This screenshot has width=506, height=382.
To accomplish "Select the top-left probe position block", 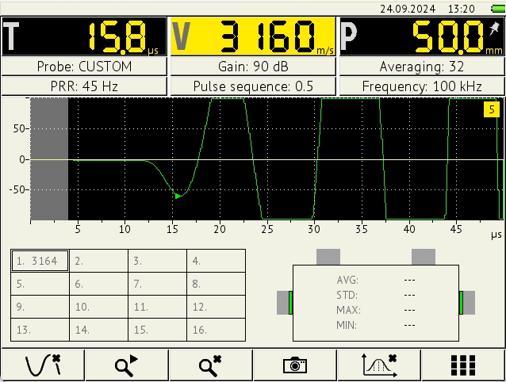I will coord(328,257).
